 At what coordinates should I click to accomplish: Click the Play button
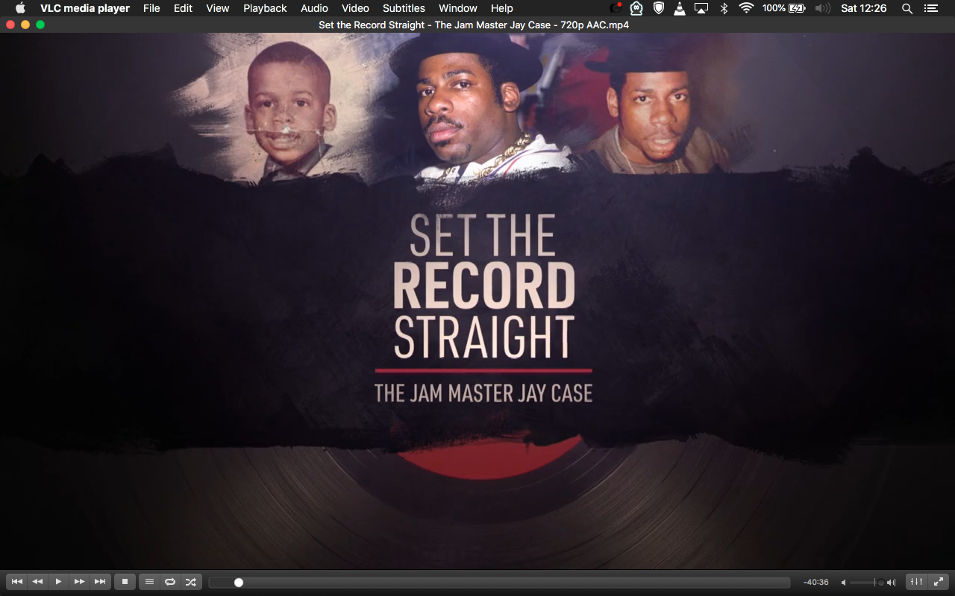58,582
